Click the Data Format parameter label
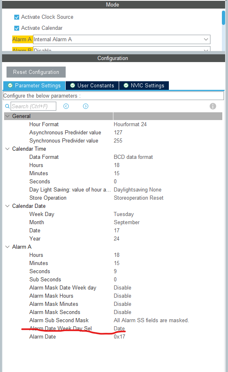This screenshot has height=372, width=228. 44,157
